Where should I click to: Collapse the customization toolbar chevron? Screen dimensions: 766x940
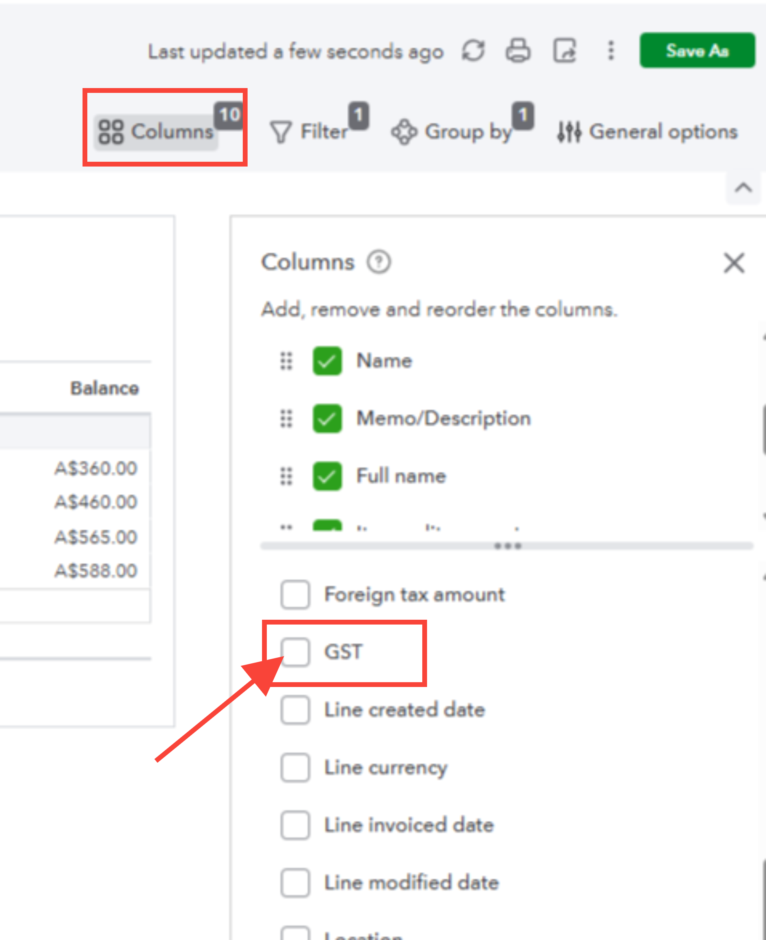(744, 188)
